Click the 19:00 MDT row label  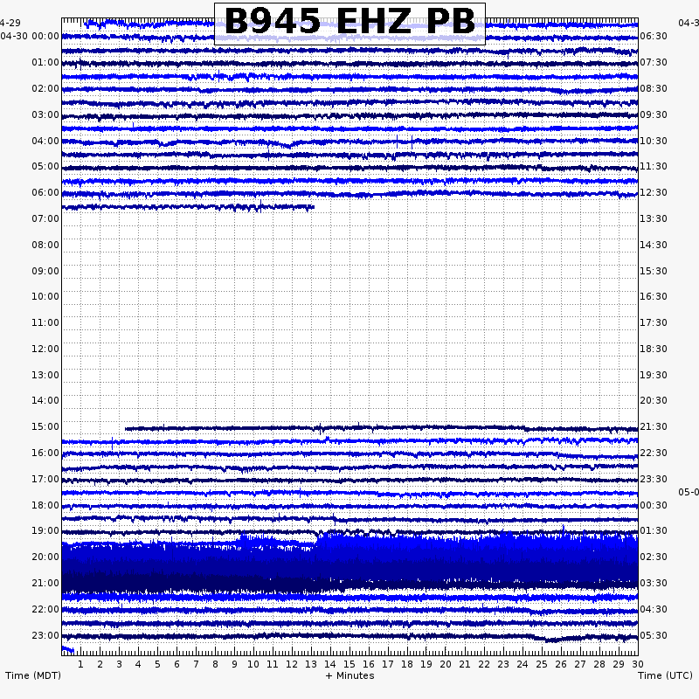click(x=45, y=531)
